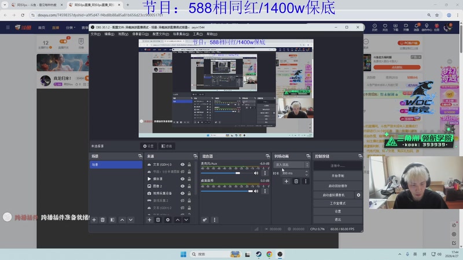Add a new scene with the plus icon
Image resolution: width=463 pixels, height=260 pixels.
(94, 220)
